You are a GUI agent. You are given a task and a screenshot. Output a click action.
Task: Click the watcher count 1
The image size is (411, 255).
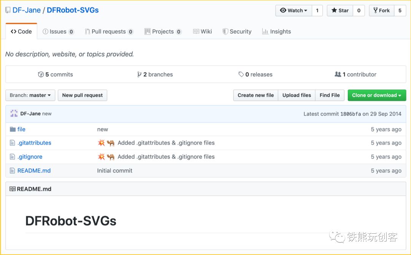coord(317,11)
